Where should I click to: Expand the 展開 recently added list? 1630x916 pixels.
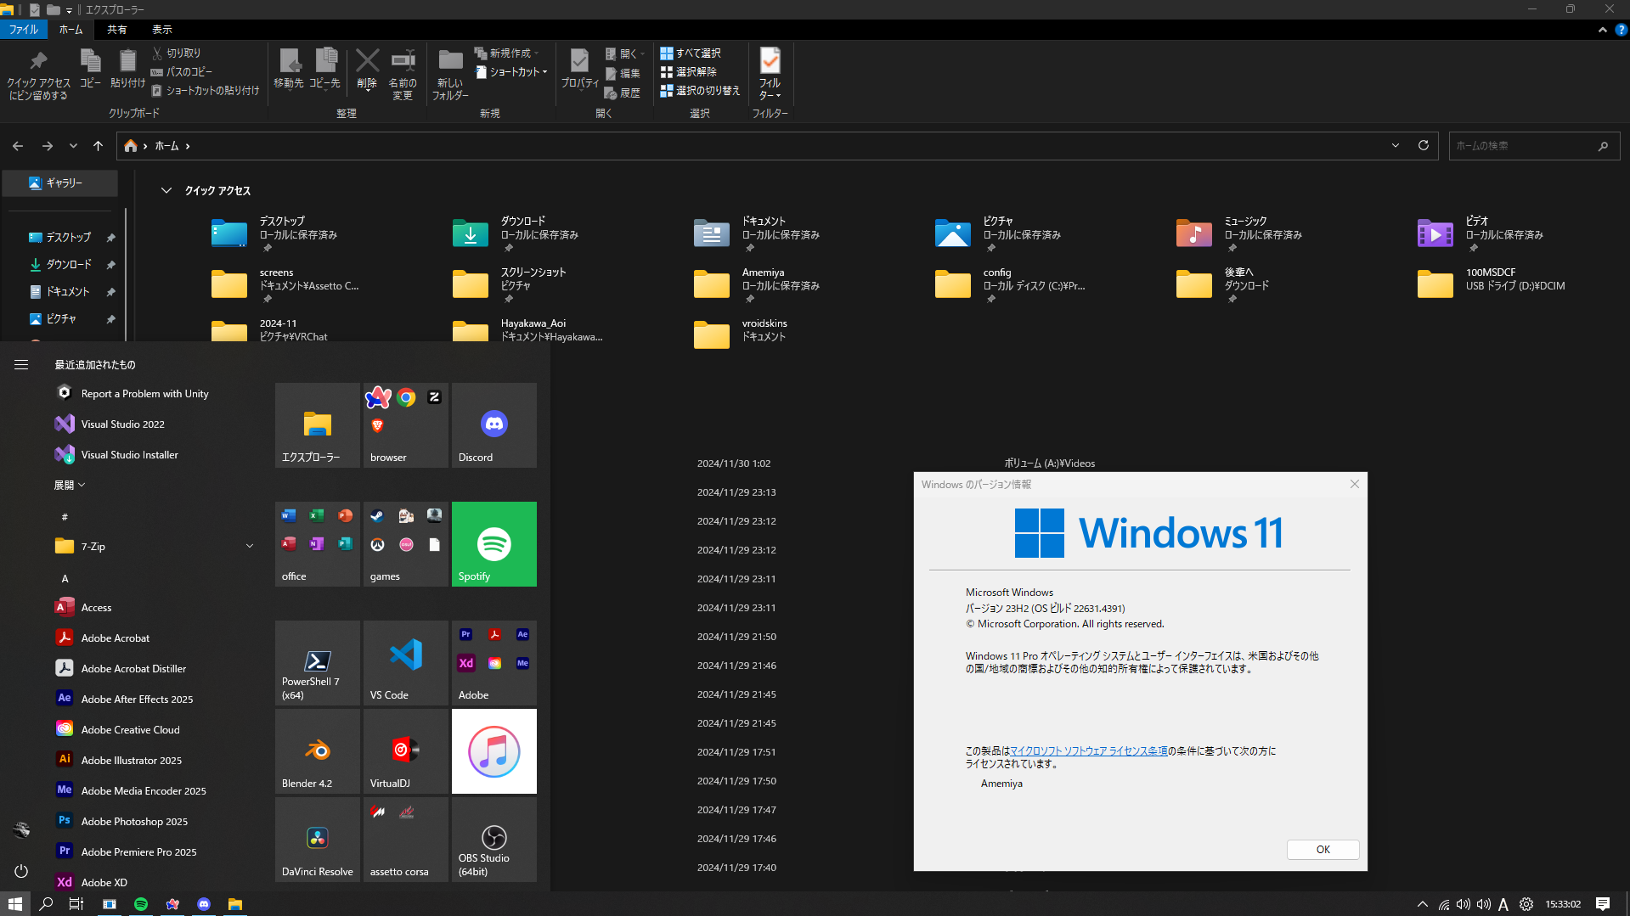70,486
